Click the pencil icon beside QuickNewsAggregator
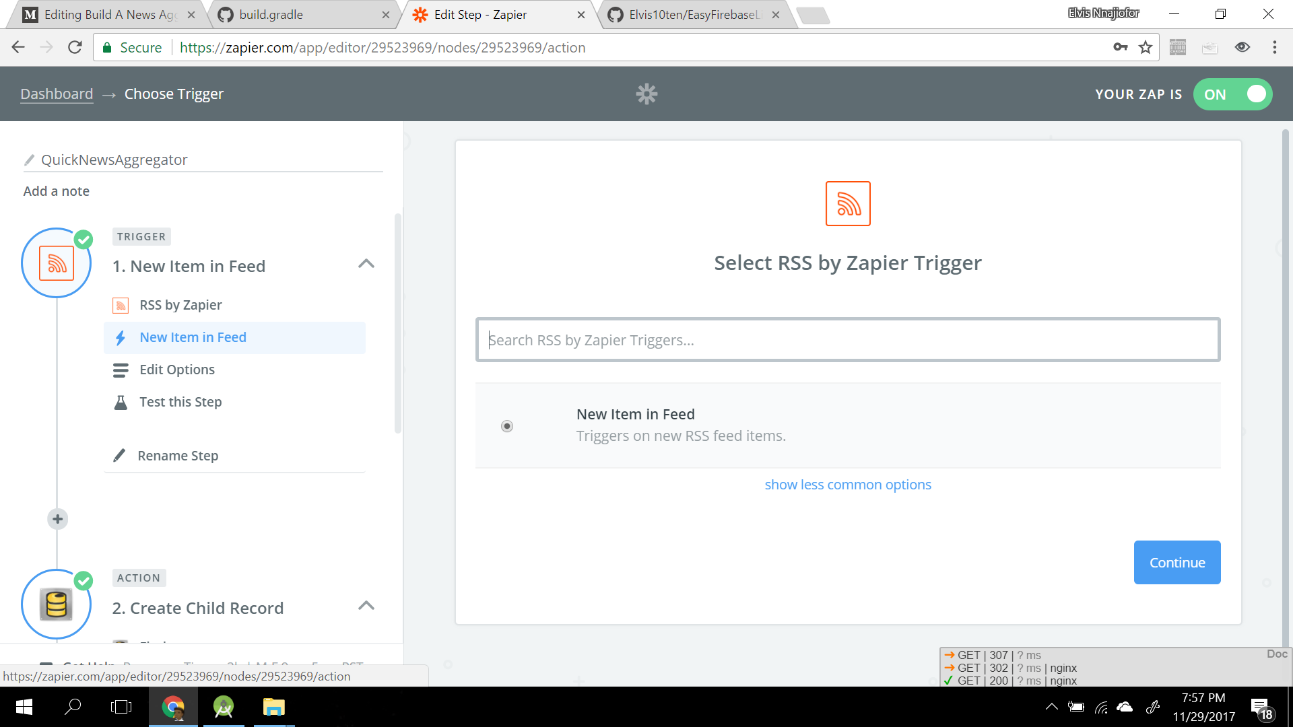Image resolution: width=1293 pixels, height=727 pixels. pyautogui.click(x=29, y=160)
